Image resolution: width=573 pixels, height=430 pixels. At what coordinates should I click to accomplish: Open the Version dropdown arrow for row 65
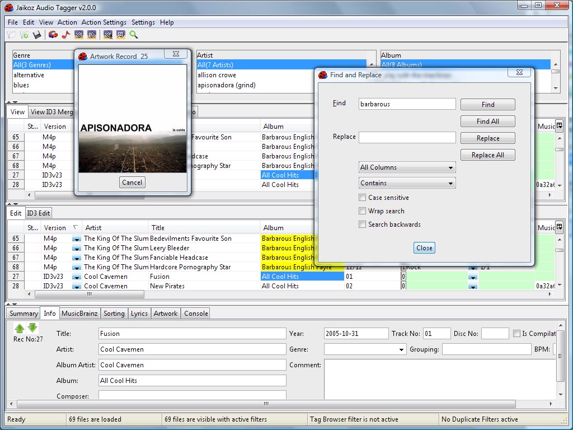(76, 239)
